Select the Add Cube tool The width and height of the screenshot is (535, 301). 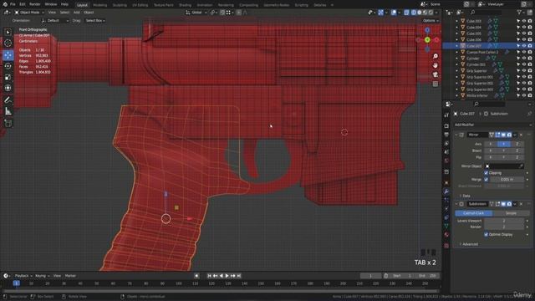(x=8, y=123)
